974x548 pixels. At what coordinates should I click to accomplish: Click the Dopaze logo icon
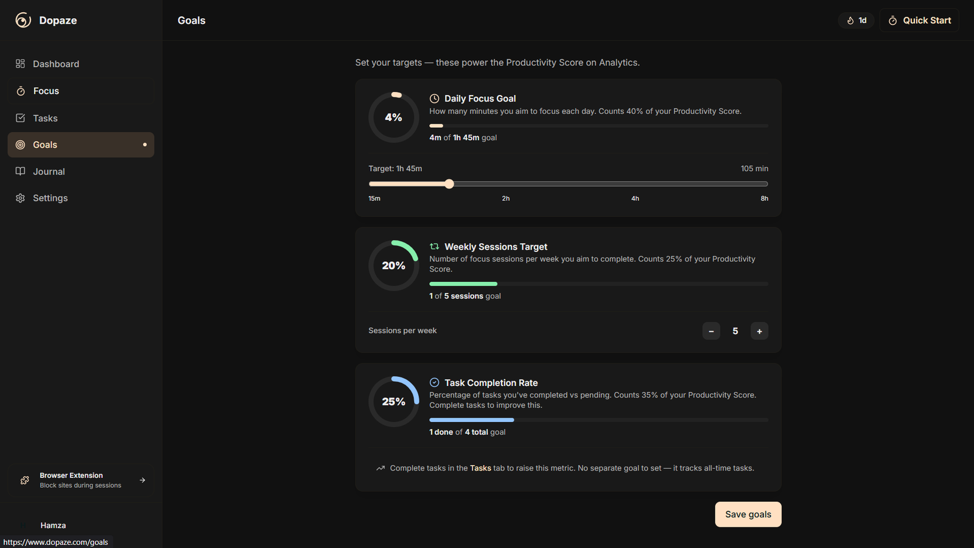23,20
